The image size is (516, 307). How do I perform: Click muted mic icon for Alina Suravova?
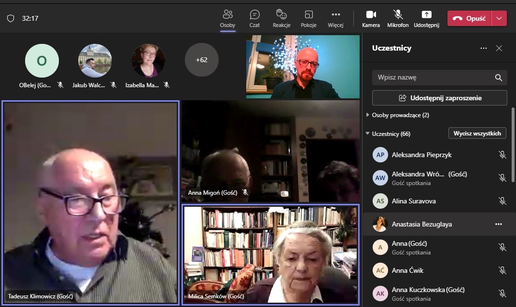point(502,201)
